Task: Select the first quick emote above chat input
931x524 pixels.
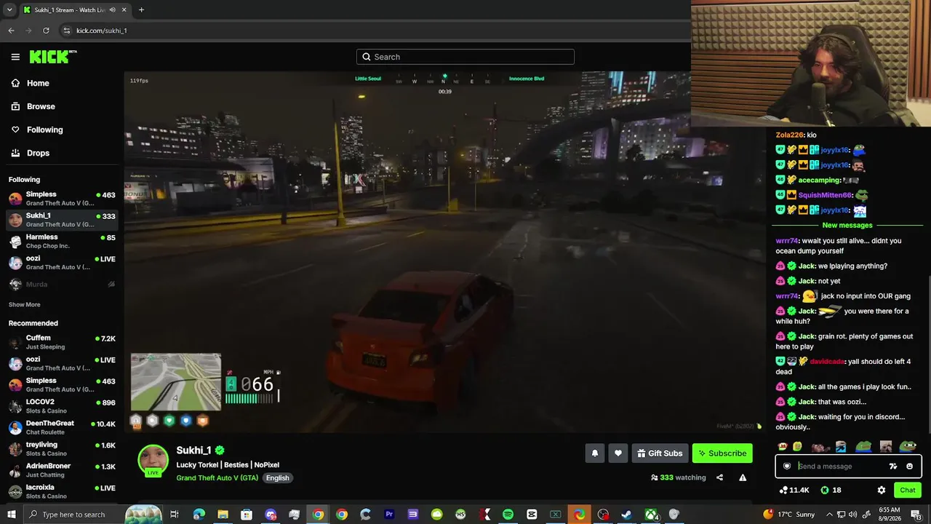Action: click(783, 447)
